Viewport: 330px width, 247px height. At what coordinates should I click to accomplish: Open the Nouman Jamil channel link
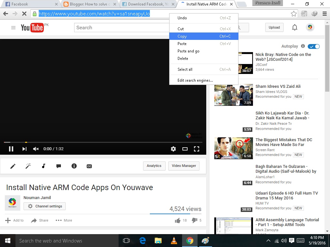coord(37,198)
